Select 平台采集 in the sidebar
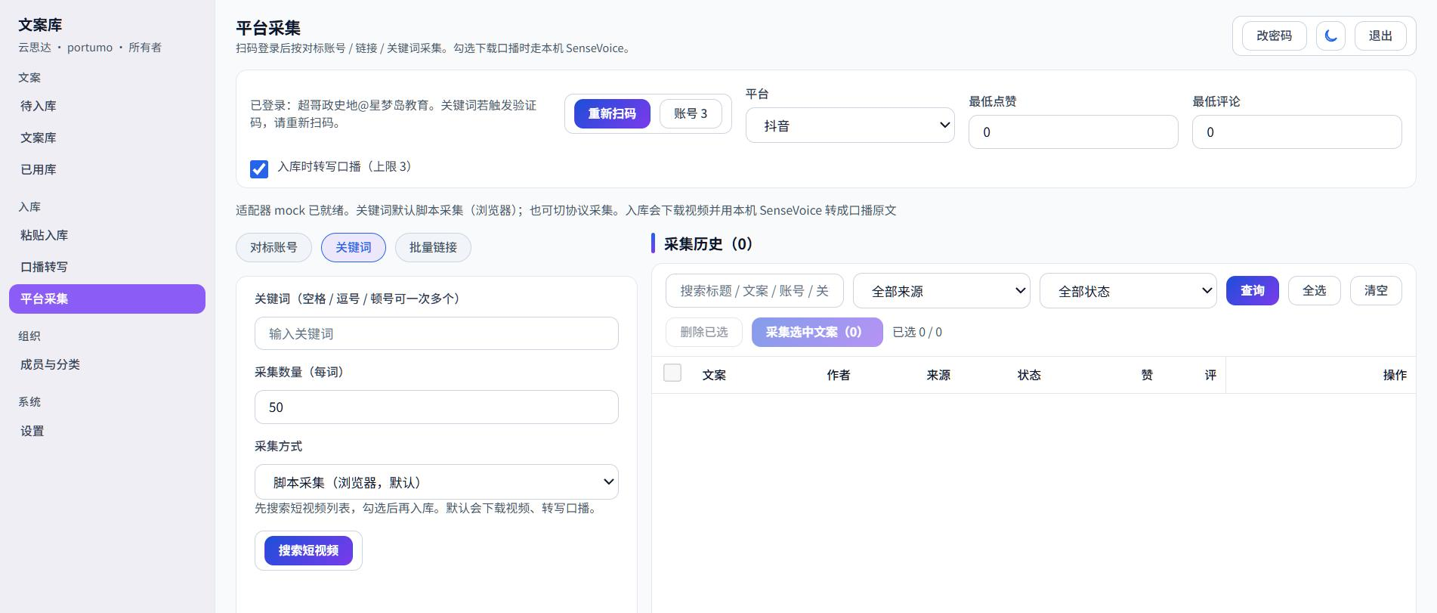The image size is (1437, 613). [107, 299]
